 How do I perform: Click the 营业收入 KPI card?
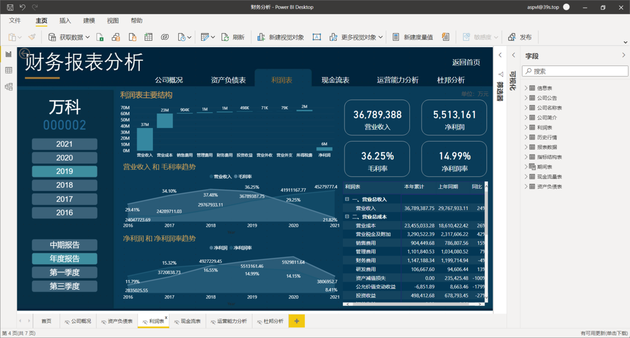point(377,117)
